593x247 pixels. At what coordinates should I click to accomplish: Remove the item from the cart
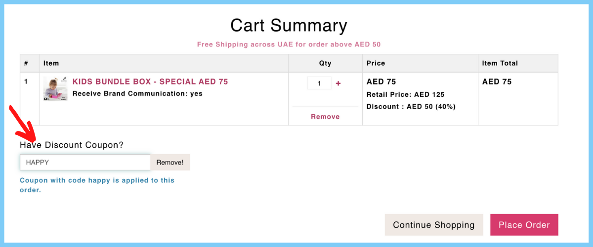tap(325, 117)
